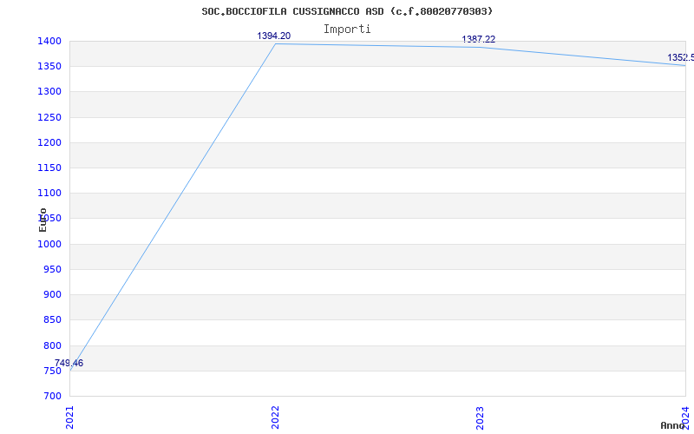694x434 pixels.
Task: Click the Anno x-axis title
Action: click(x=672, y=425)
